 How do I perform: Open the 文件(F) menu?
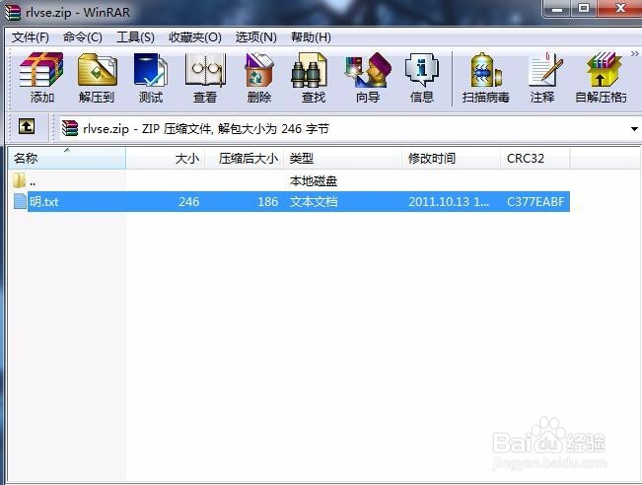[31, 37]
